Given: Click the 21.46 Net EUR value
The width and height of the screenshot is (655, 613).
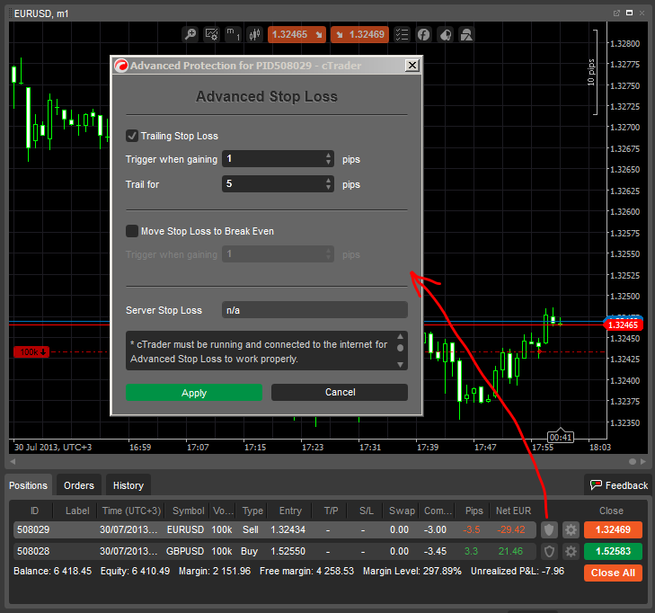Looking at the screenshot, I should pyautogui.click(x=510, y=551).
